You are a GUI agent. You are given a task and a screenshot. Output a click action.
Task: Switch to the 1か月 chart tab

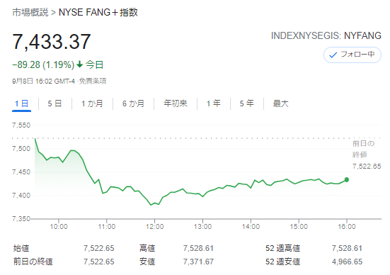point(92,103)
